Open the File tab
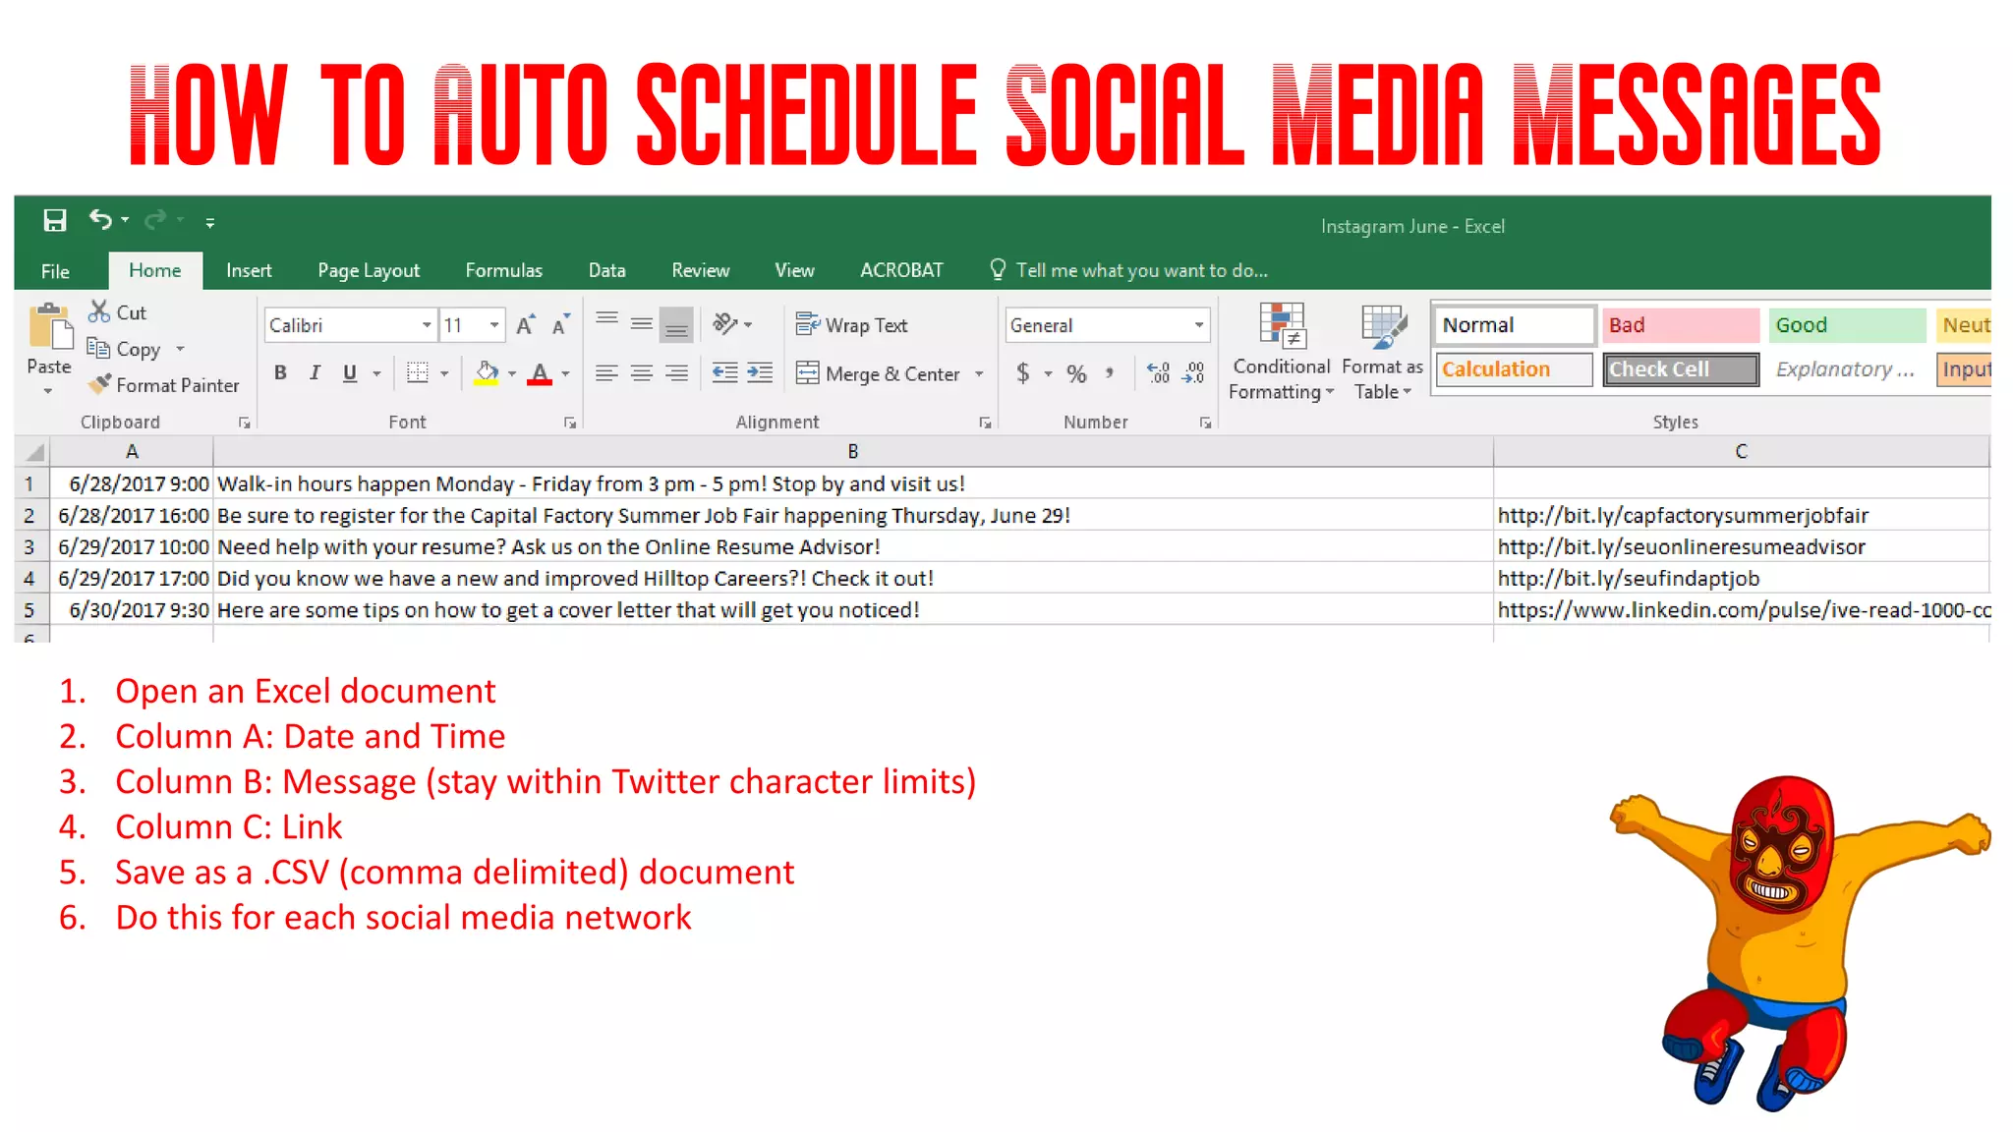2013x1132 pixels. [55, 271]
